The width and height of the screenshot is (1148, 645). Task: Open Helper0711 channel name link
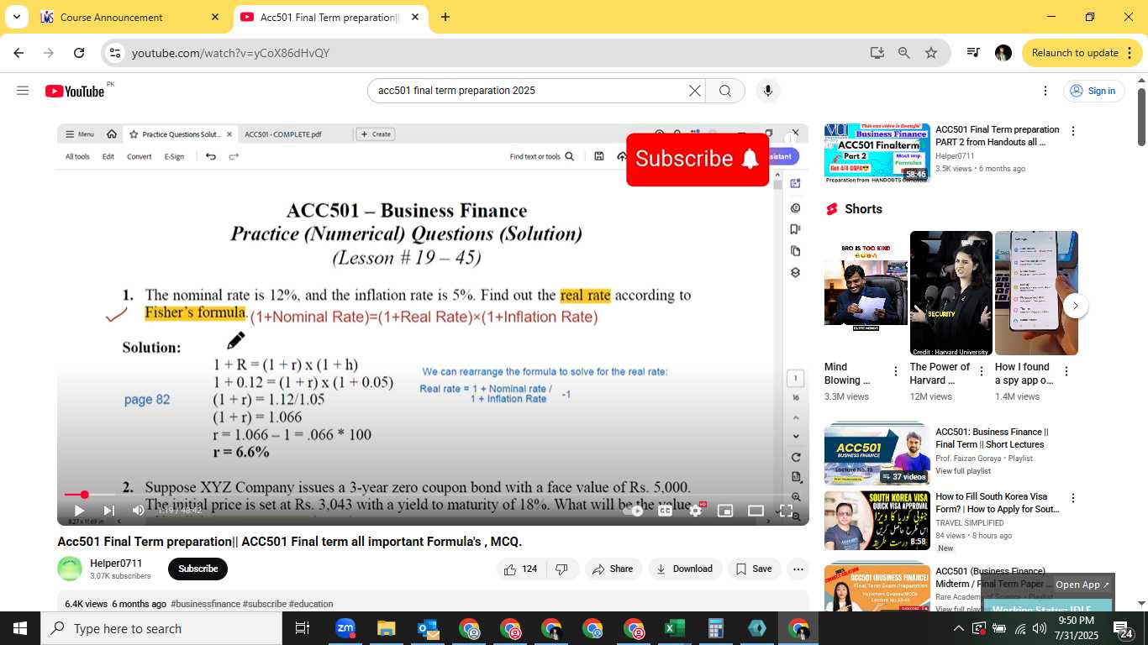[116, 563]
